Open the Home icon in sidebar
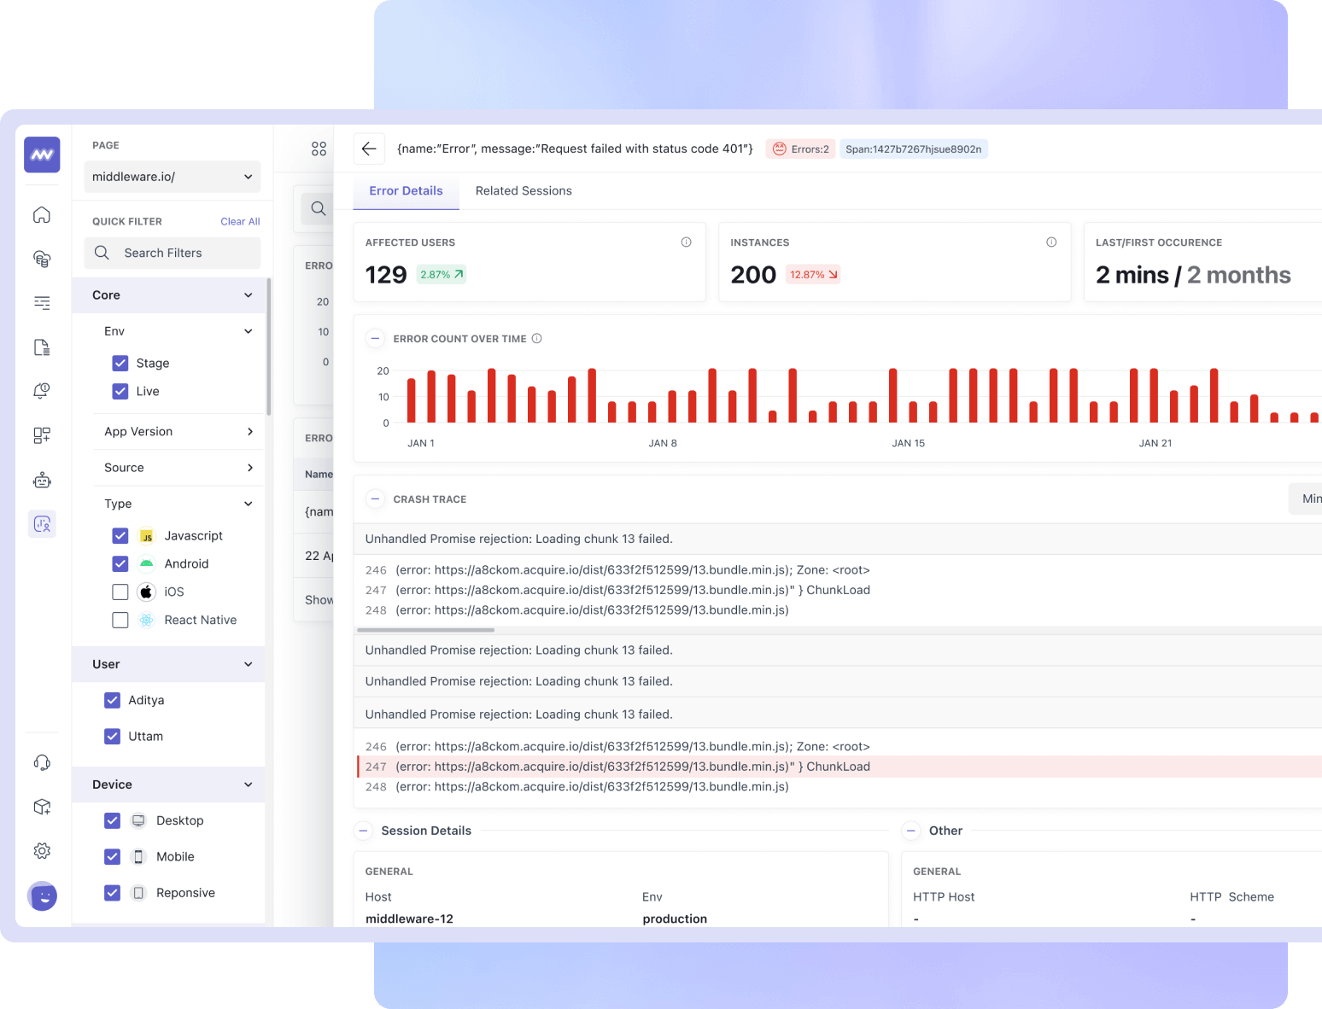The image size is (1322, 1009). (42, 215)
